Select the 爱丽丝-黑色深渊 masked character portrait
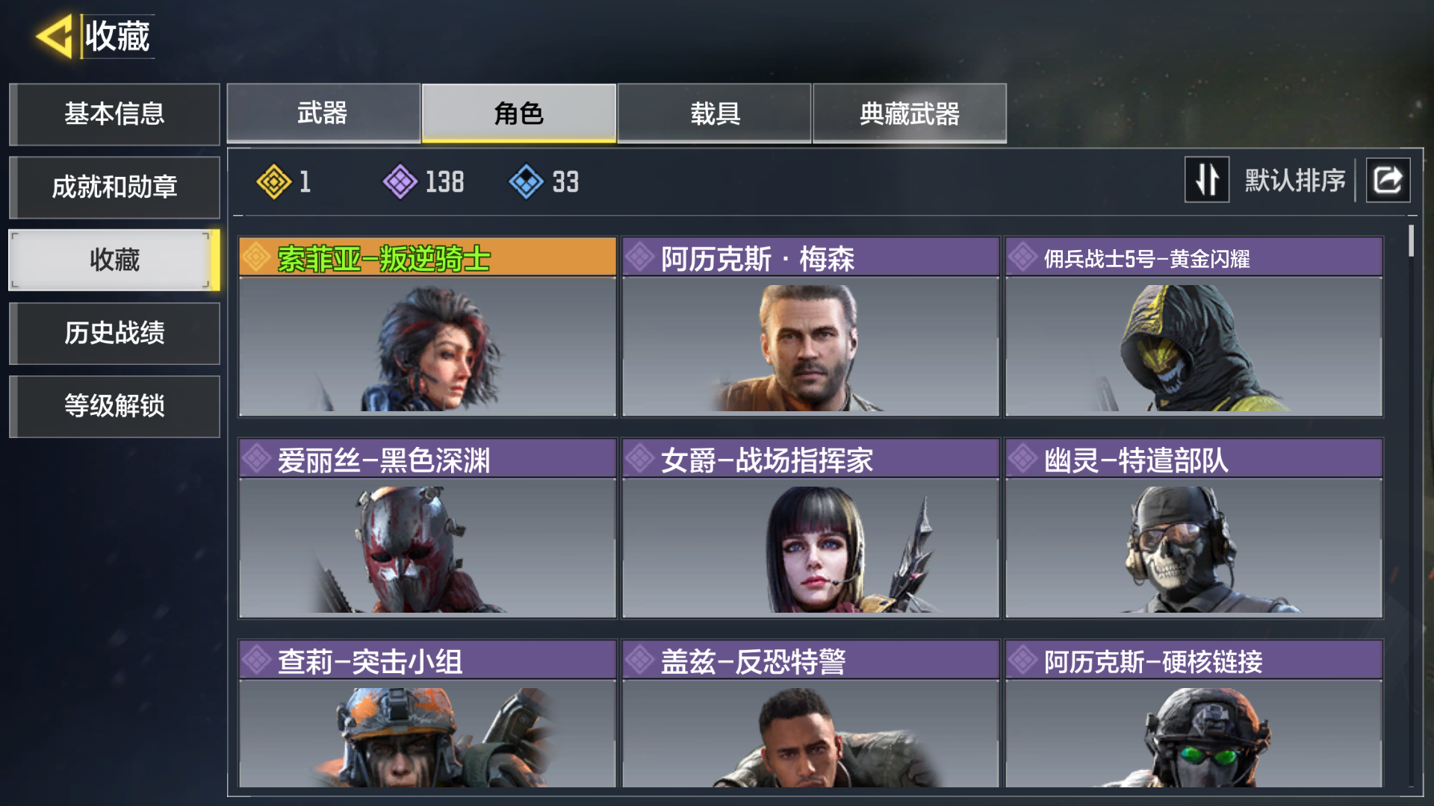The width and height of the screenshot is (1434, 806). point(427,548)
